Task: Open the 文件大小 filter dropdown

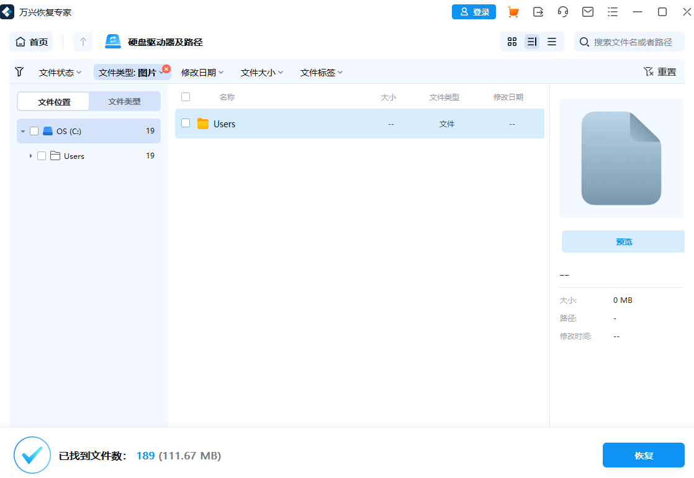Action: coord(261,72)
